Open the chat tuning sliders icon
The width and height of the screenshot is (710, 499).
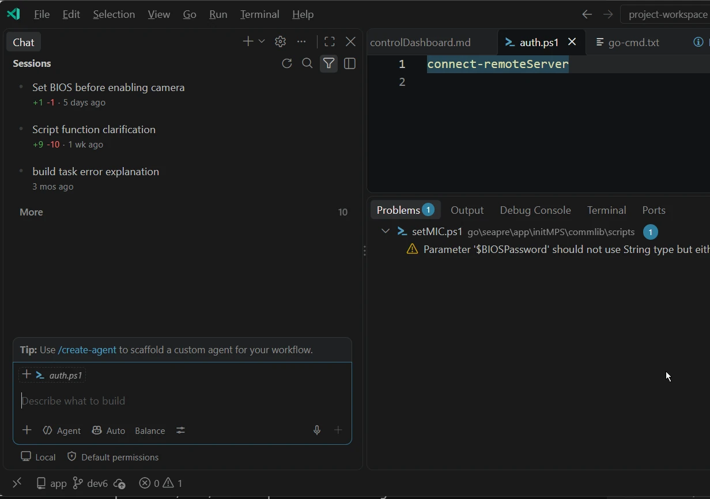coord(181,430)
